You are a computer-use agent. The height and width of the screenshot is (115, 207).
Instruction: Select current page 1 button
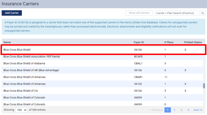tap(168, 110)
